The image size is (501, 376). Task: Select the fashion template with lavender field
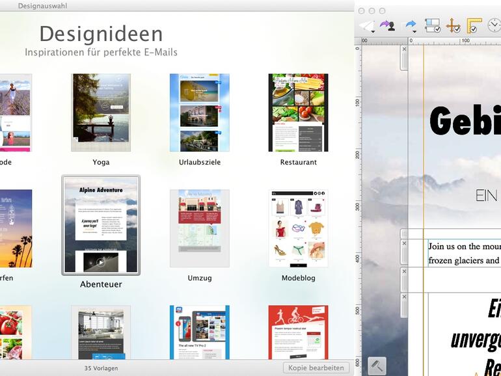point(16,113)
